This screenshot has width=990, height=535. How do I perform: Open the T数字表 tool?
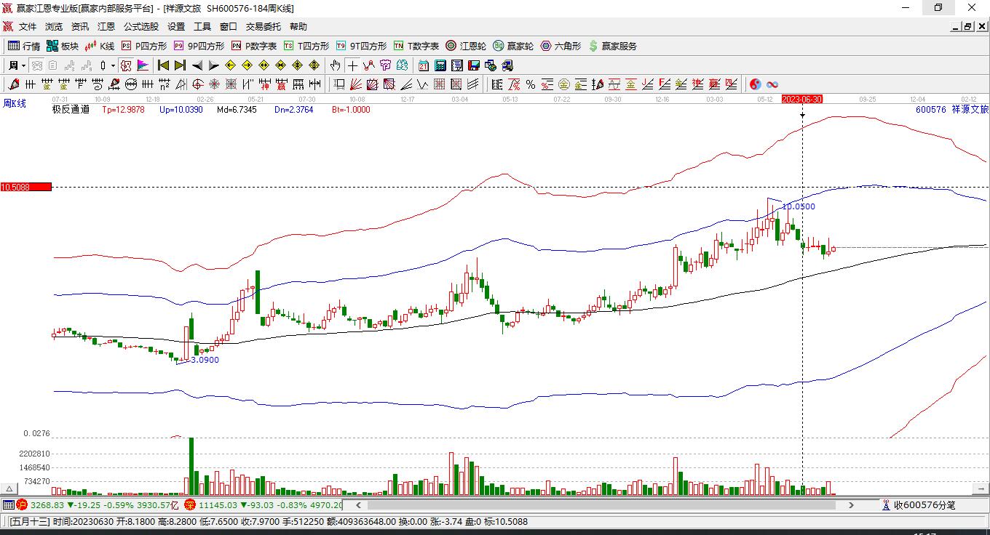click(x=416, y=46)
